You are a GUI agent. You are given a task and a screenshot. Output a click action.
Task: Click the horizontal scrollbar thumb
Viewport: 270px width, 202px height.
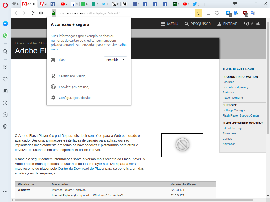(x=133, y=200)
